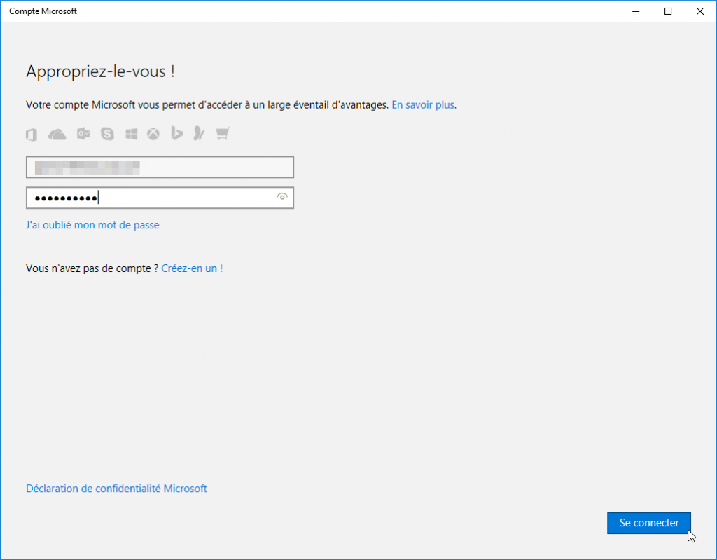Click the Xbox icon
The width and height of the screenshot is (717, 560).
pyautogui.click(x=153, y=134)
